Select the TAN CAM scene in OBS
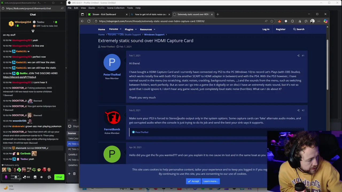Screen dimensions: 342x192 point(73,139)
